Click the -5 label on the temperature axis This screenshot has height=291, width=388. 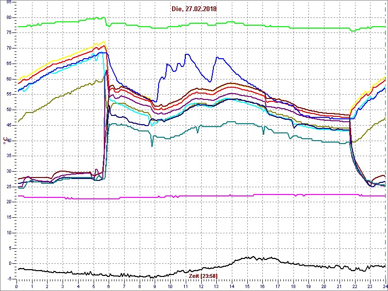click(x=8, y=279)
